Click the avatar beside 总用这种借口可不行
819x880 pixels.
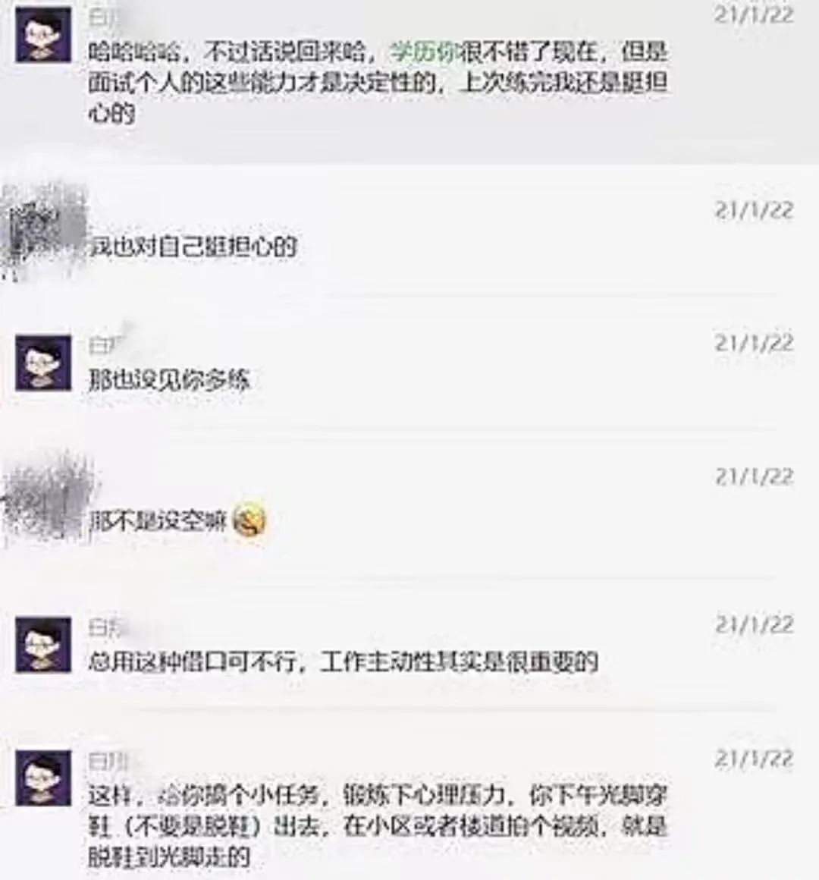pos(43,645)
